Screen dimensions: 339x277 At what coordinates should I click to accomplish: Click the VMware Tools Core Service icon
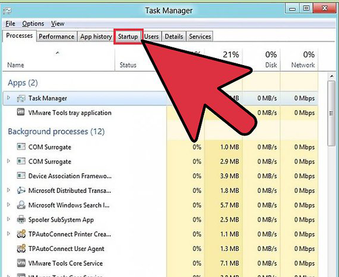pyautogui.click(x=21, y=263)
